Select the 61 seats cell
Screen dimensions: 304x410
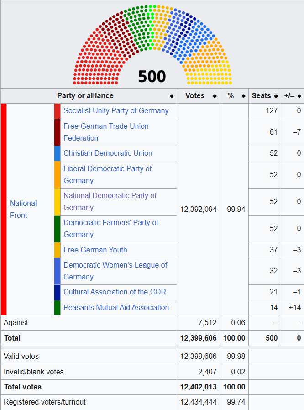tap(265, 132)
